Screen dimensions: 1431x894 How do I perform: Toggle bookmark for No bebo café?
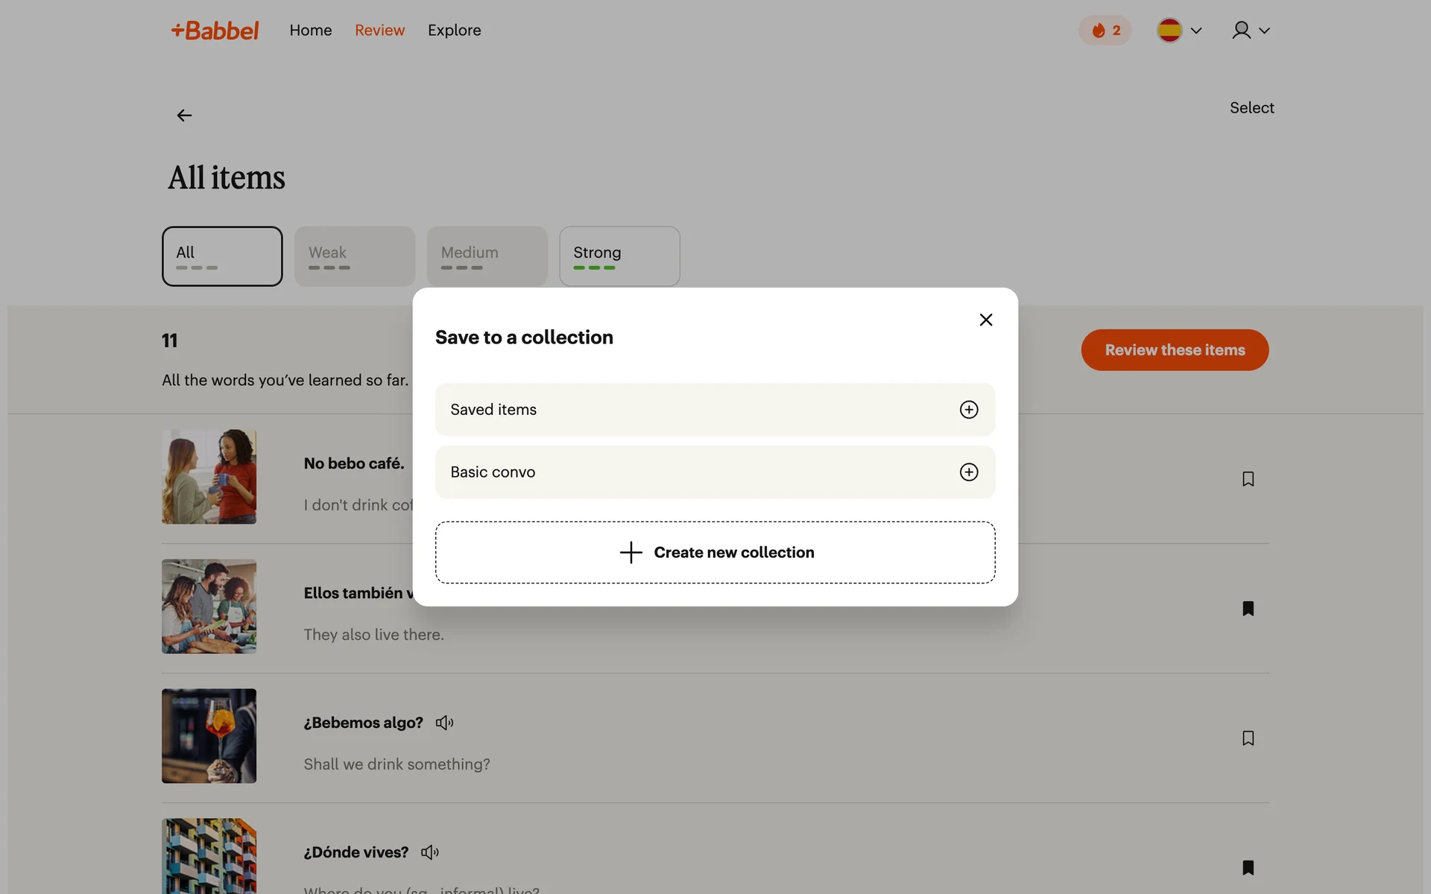(x=1248, y=479)
